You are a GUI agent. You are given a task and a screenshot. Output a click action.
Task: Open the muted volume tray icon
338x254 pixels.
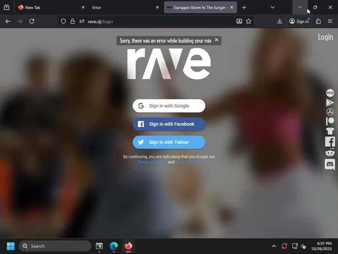click(304, 246)
